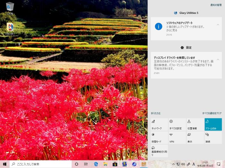
Task: Open Microsoft Store from the taskbar
Action: point(114,164)
